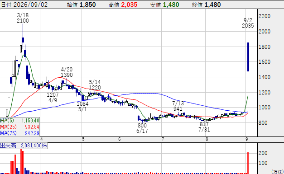Click the 始値 label in header
284x174 pixels.
point(72,5)
